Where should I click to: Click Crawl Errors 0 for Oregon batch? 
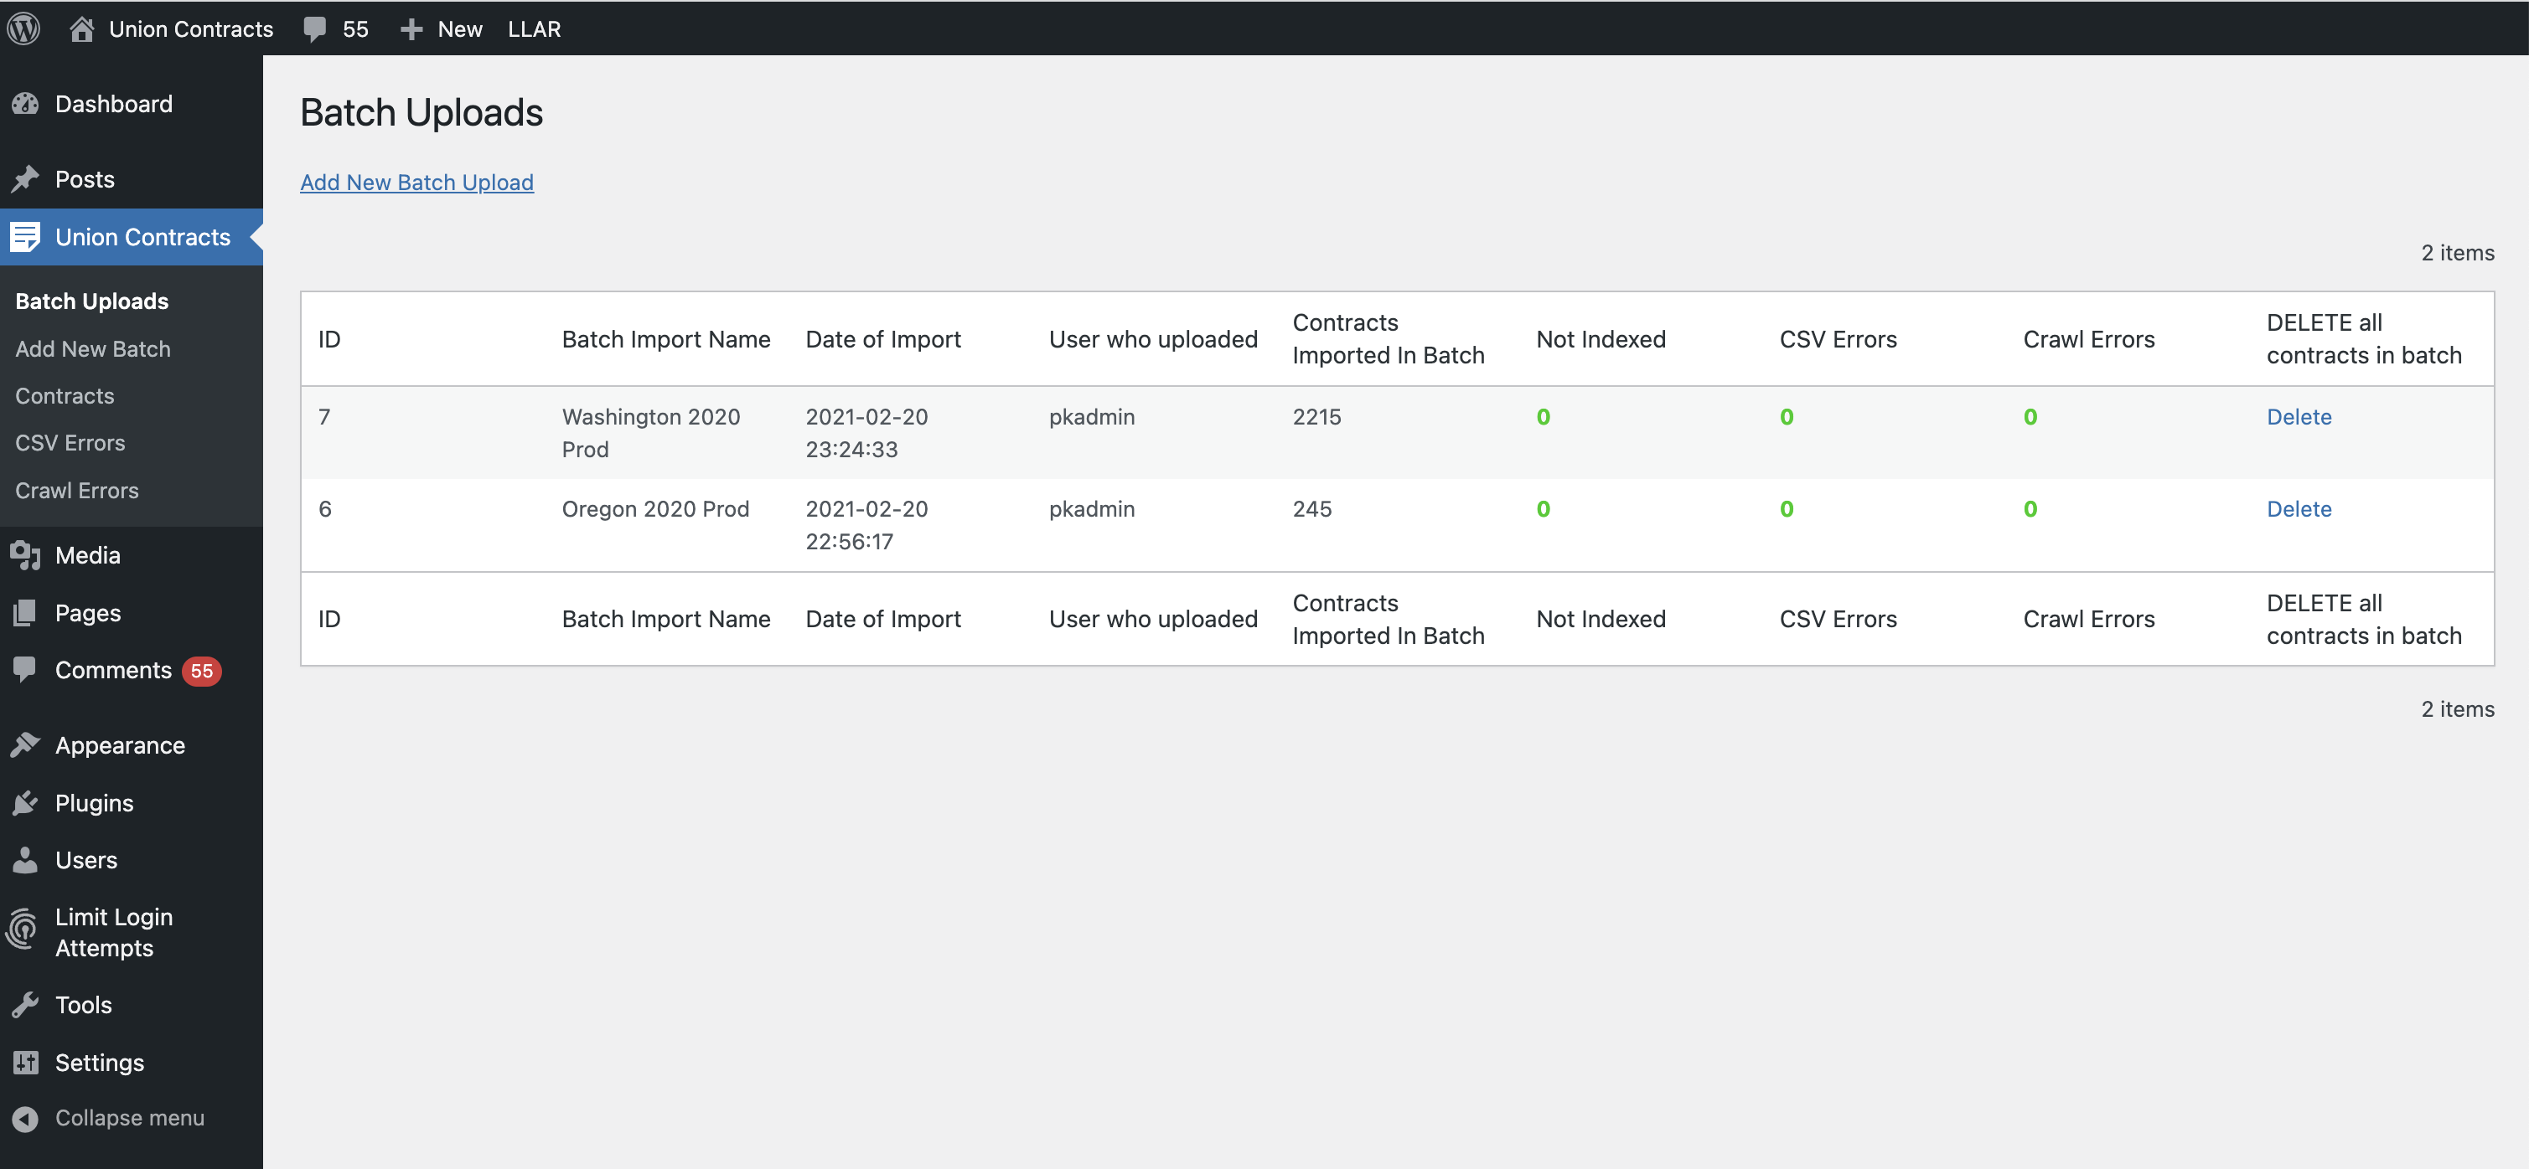(2030, 509)
